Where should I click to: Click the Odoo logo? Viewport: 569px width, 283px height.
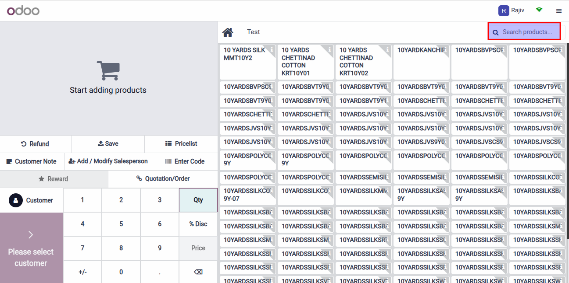click(x=23, y=10)
